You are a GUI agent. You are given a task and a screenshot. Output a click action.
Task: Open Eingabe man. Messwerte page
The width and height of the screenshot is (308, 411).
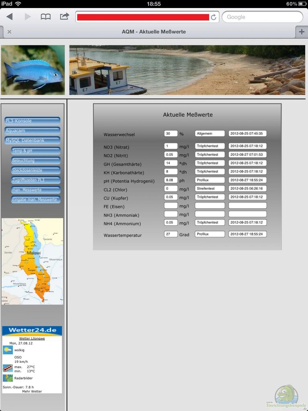[x=36, y=199]
